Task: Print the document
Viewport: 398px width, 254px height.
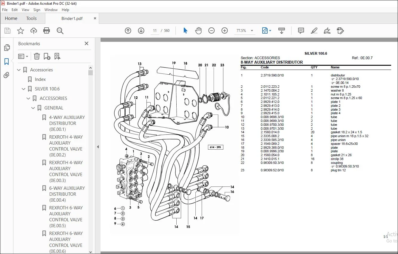Action: pyautogui.click(x=47, y=31)
